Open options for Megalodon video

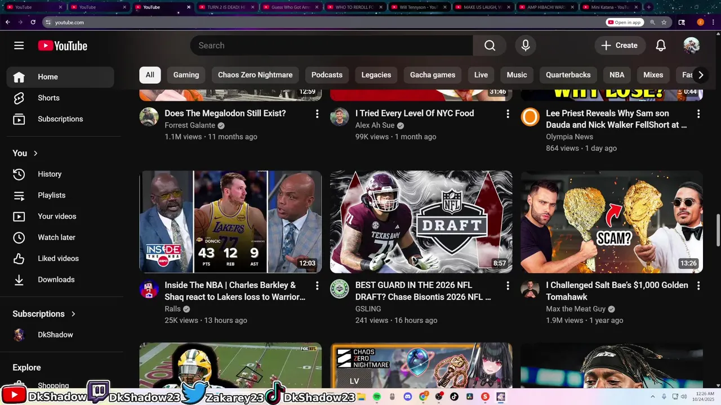coord(317,114)
